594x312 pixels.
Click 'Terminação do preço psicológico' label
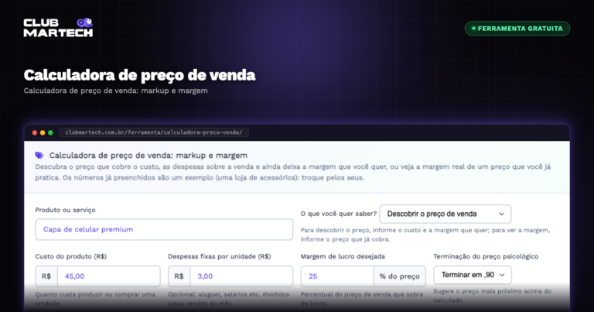(486, 256)
